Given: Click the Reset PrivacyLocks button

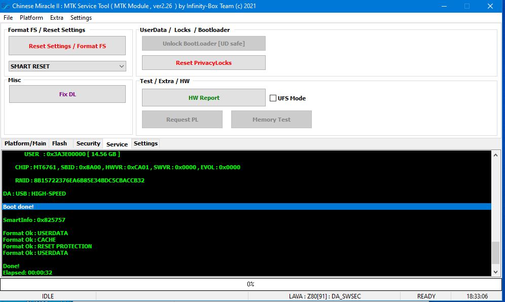Looking at the screenshot, I should coord(203,63).
